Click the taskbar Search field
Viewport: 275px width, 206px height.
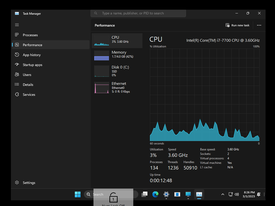[111, 194]
